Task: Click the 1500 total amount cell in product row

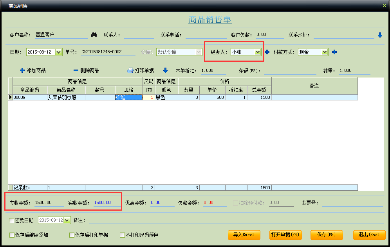Action: click(x=259, y=98)
